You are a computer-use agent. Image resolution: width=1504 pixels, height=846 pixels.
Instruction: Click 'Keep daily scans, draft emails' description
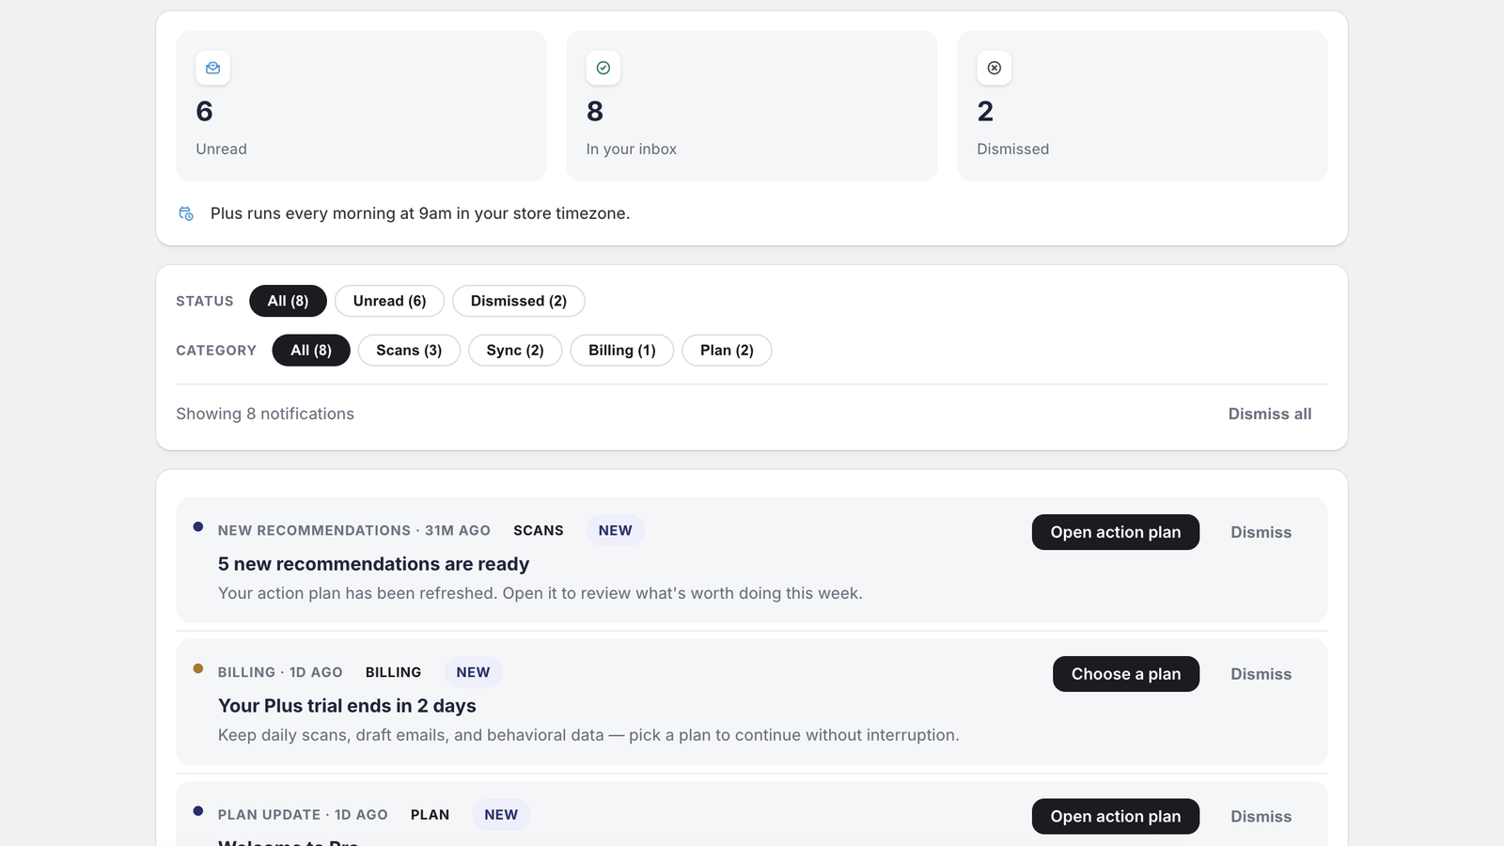click(588, 735)
